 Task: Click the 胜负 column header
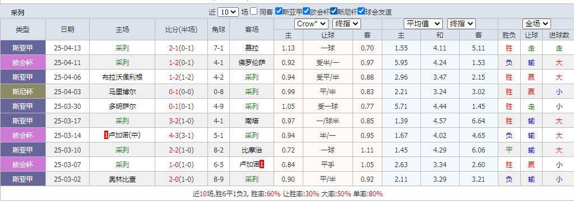[x=509, y=35]
